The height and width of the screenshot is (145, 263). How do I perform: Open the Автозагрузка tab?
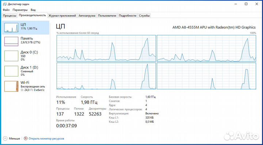pos(87,16)
